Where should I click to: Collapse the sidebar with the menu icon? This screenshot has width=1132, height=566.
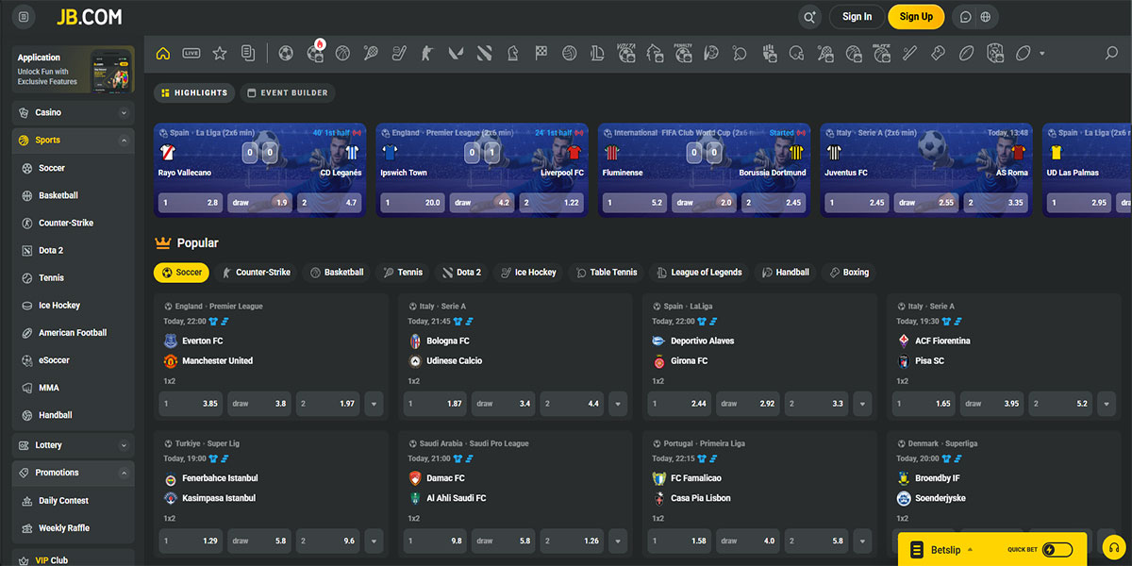pyautogui.click(x=24, y=17)
